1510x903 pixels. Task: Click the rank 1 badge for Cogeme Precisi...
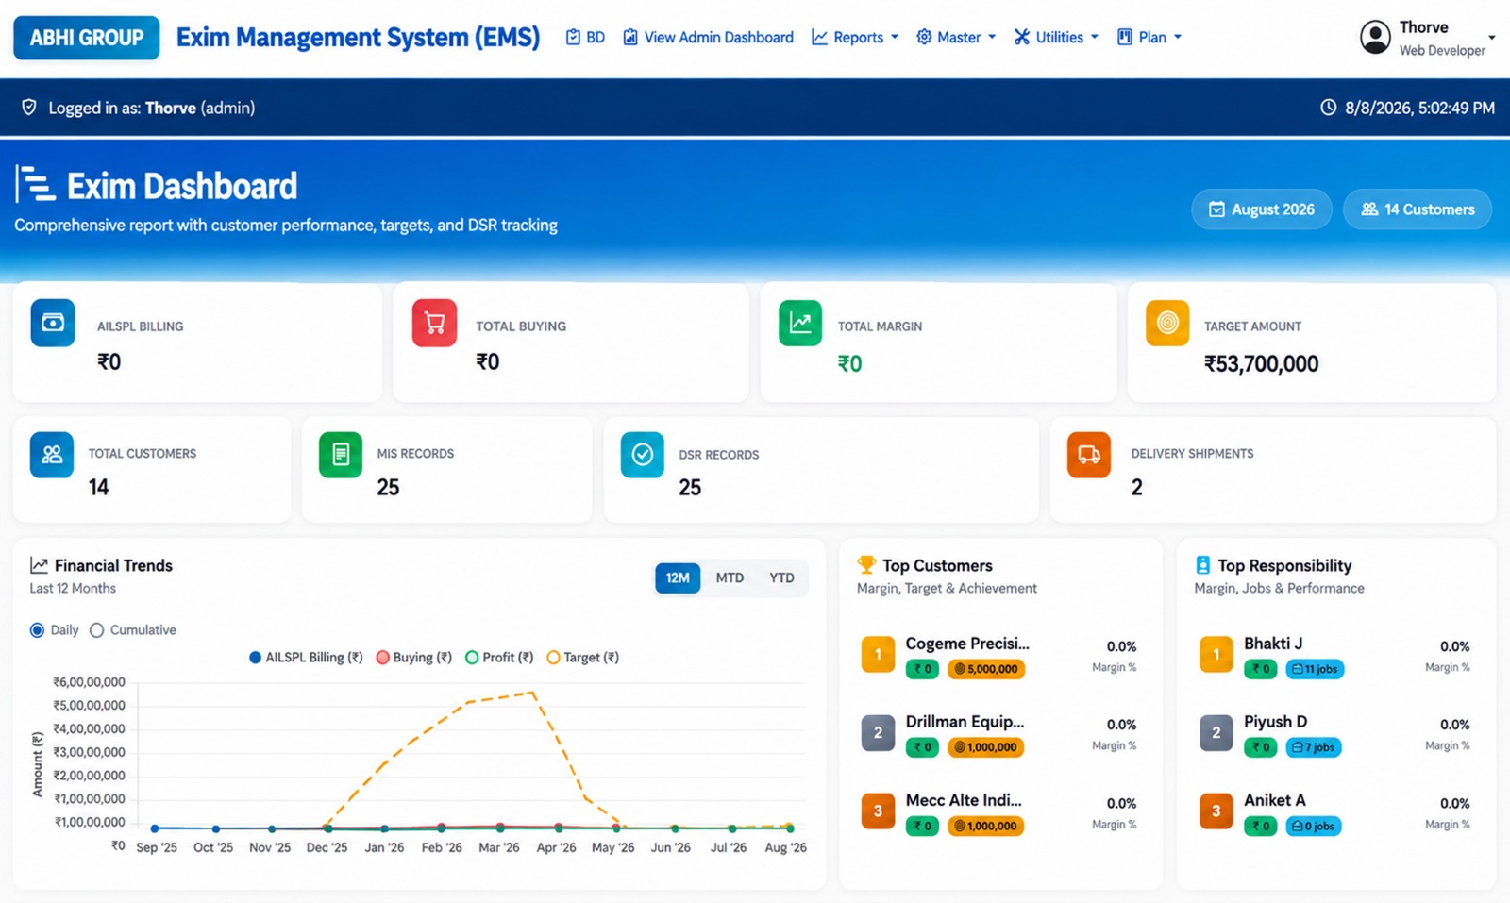[x=878, y=655]
